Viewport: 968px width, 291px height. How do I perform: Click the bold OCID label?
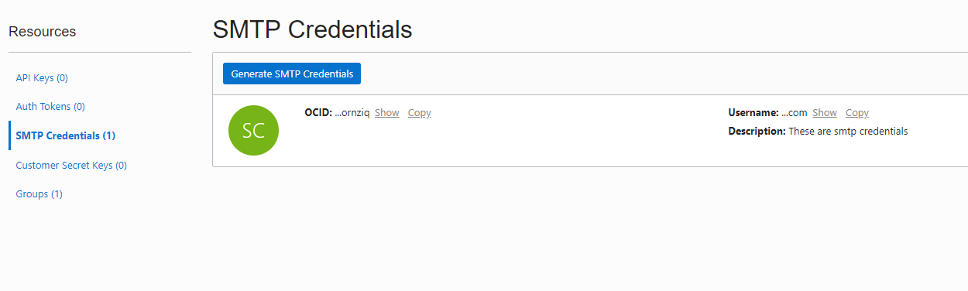[x=318, y=113]
